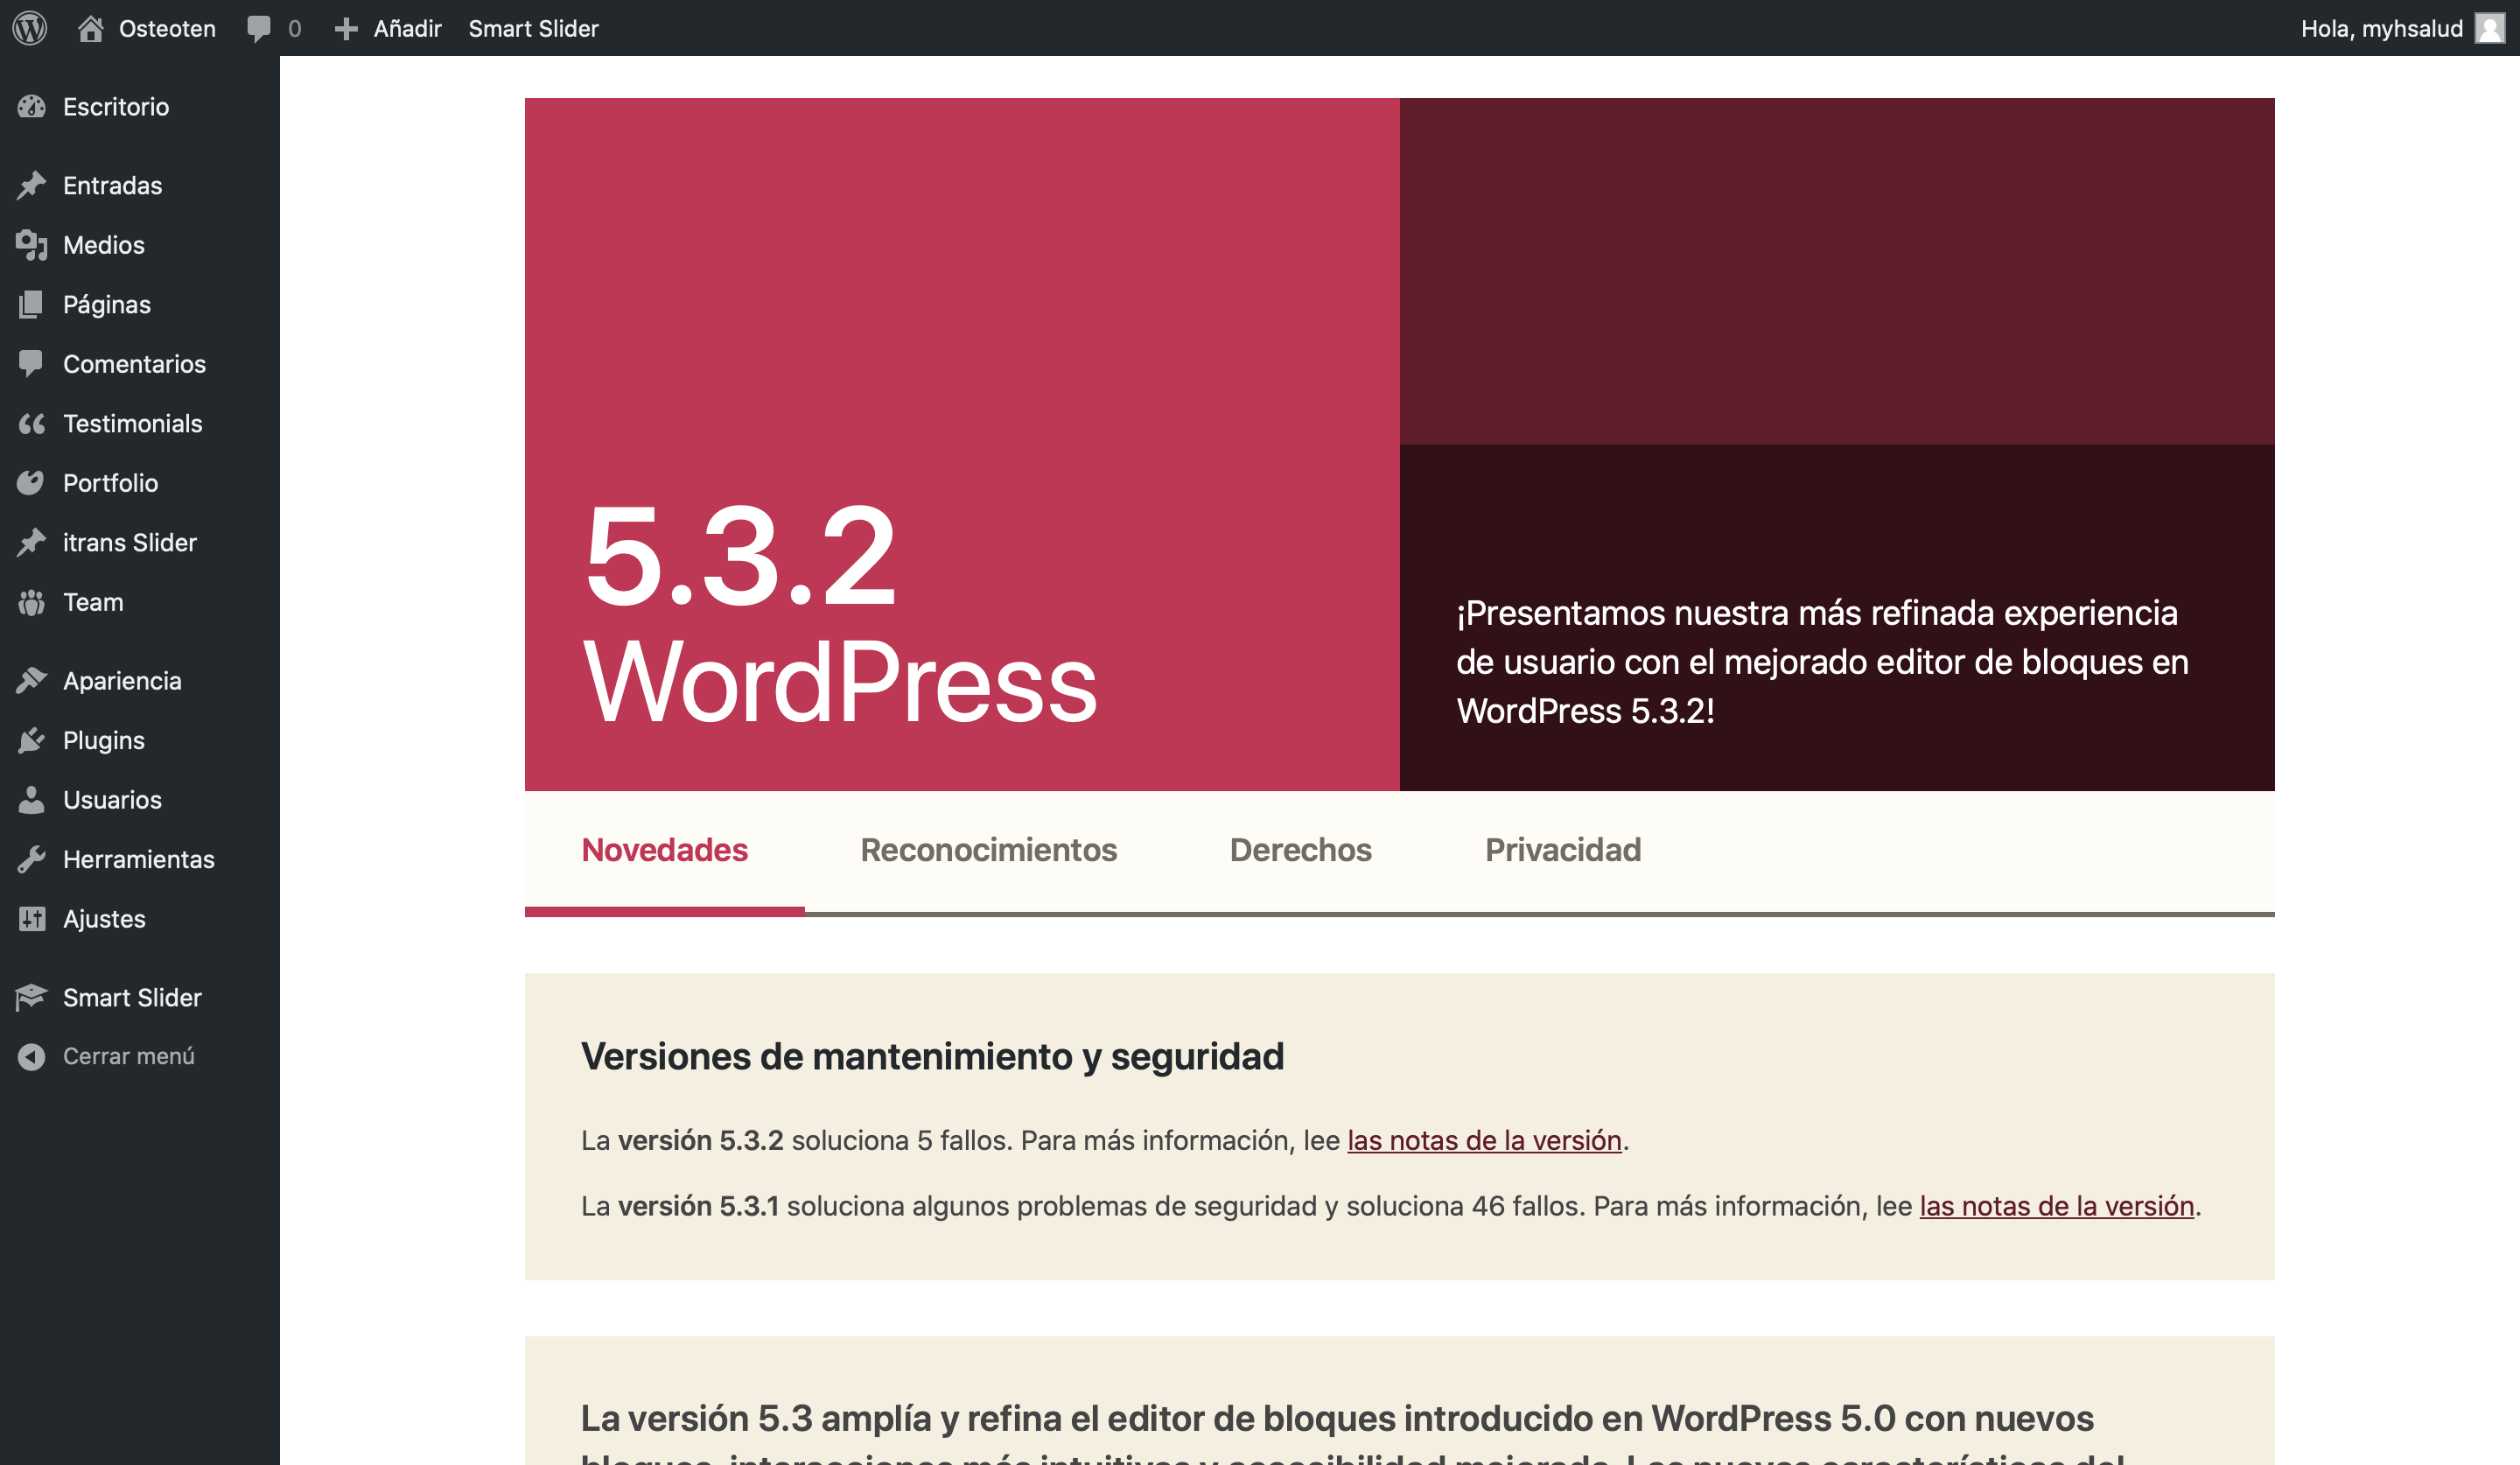
Task: Click the Escritorio dashboard icon
Action: [32, 106]
